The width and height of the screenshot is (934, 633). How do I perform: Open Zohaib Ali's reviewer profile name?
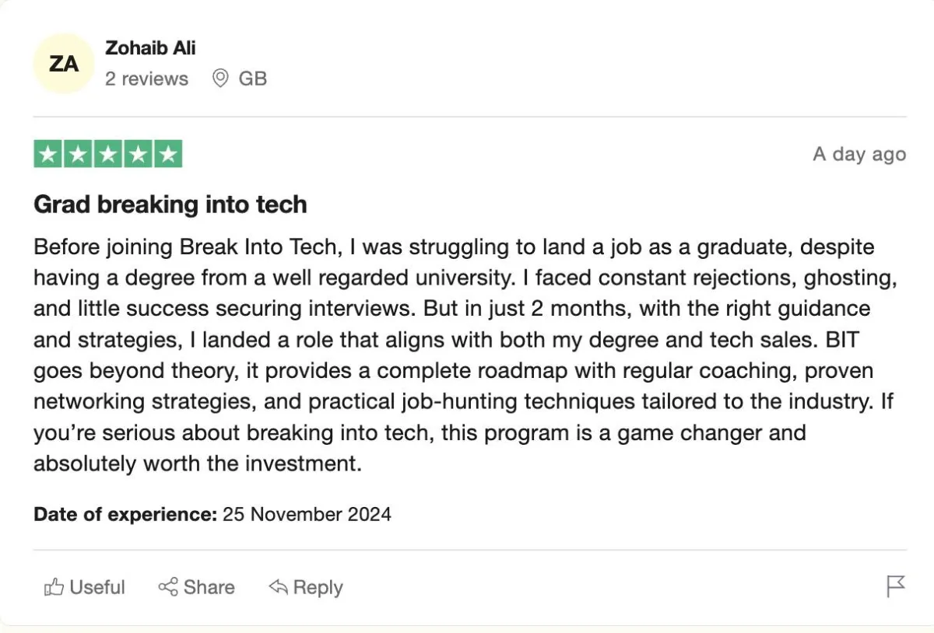pos(150,47)
